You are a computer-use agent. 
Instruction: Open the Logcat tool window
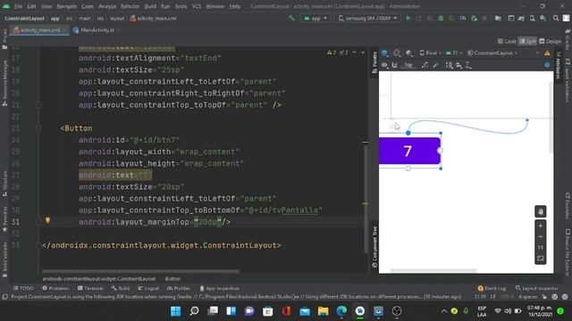148,288
